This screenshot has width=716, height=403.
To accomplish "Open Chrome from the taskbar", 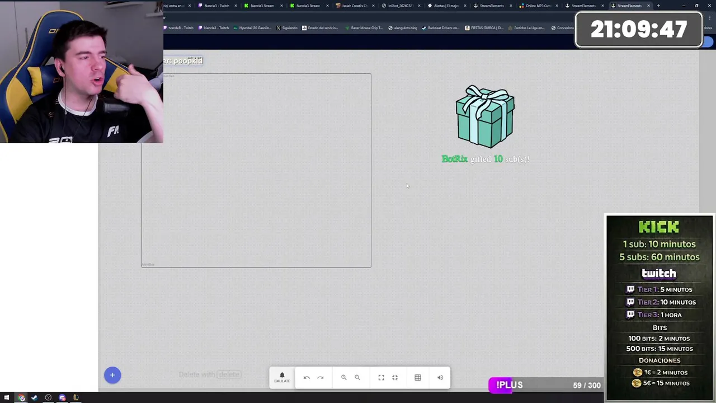I will click(21, 398).
